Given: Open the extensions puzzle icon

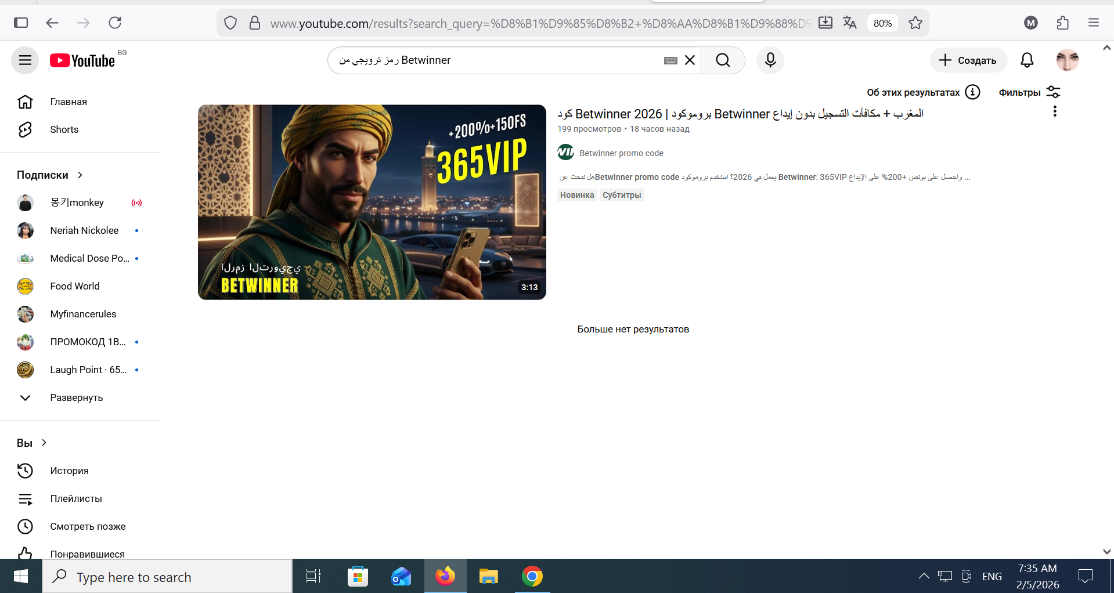Looking at the screenshot, I should pos(1062,23).
